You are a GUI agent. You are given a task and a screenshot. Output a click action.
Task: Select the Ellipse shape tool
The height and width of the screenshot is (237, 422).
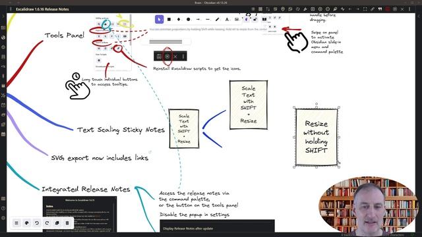(189, 19)
